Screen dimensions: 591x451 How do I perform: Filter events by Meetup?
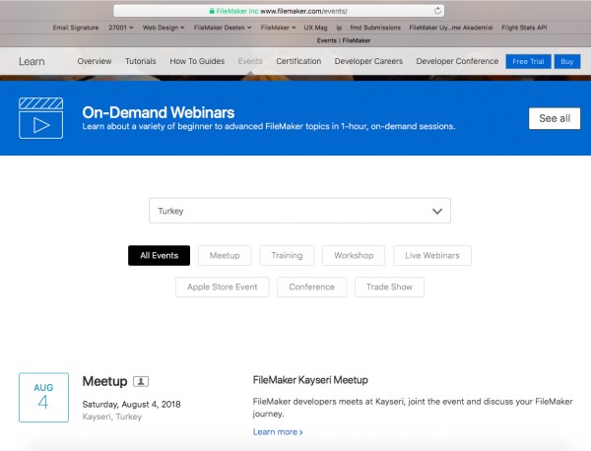coord(225,255)
